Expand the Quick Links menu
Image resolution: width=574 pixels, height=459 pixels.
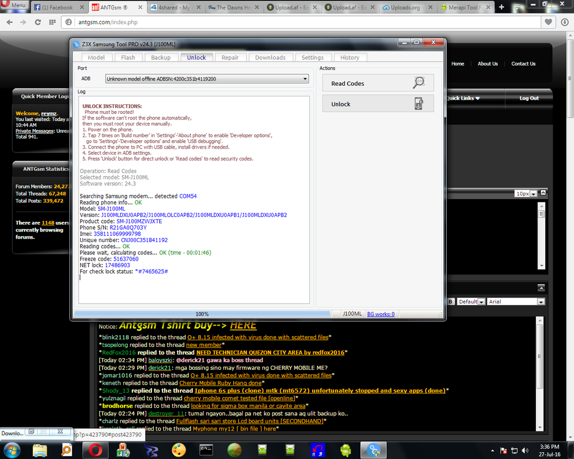point(463,98)
